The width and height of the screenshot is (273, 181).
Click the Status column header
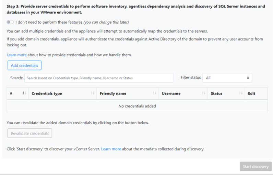click(217, 93)
